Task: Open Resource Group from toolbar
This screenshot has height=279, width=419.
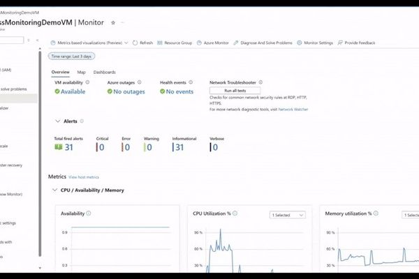Action: [175, 43]
